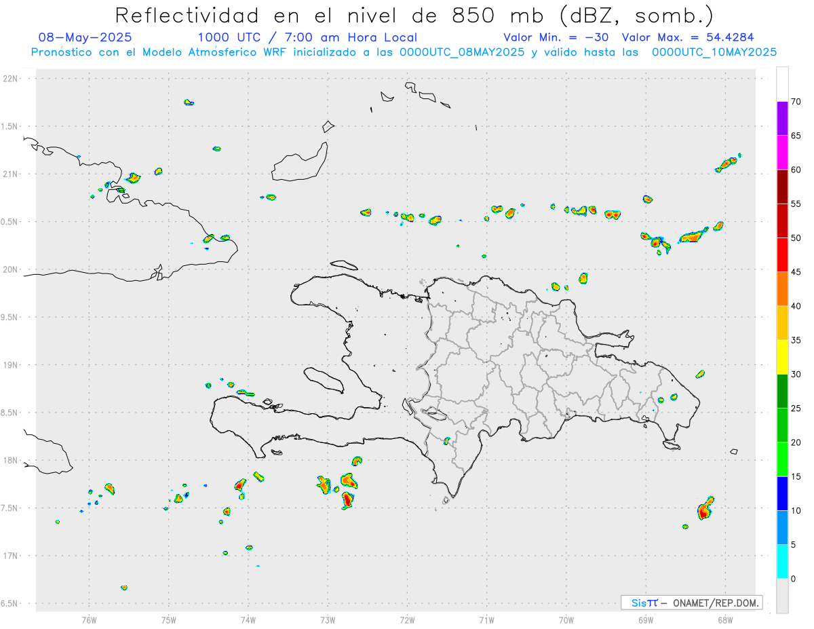The image size is (814, 629).
Task: Click the '20N' latitude label
Action: click(12, 269)
